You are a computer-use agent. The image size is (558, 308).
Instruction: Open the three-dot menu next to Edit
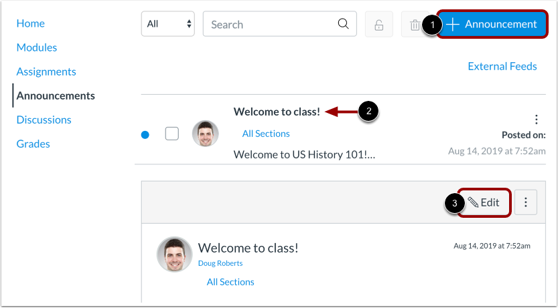(x=526, y=202)
